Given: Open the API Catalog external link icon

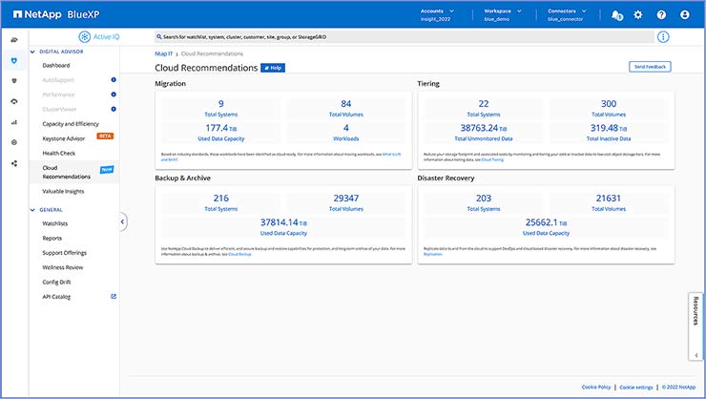Looking at the screenshot, I should coord(114,297).
